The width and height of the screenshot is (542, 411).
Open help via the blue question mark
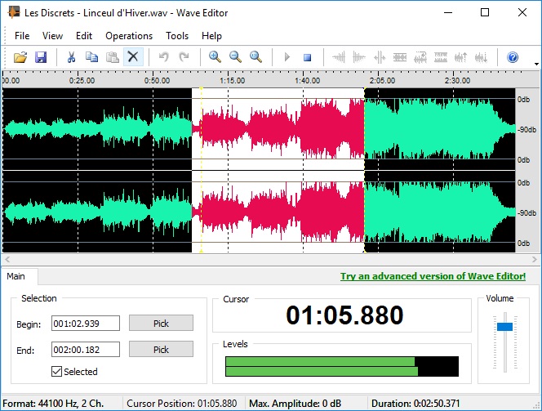tap(513, 57)
